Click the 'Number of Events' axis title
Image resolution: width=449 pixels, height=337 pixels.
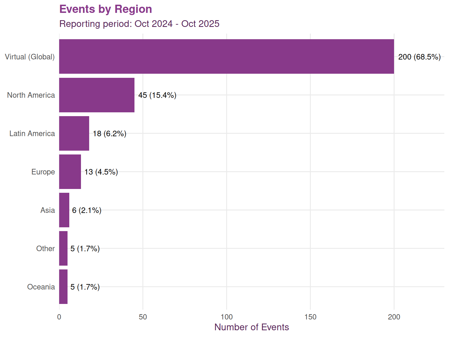click(x=251, y=327)
